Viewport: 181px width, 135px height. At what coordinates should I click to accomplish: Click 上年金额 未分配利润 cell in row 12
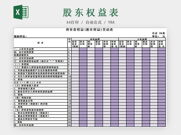[x=154, y=82]
